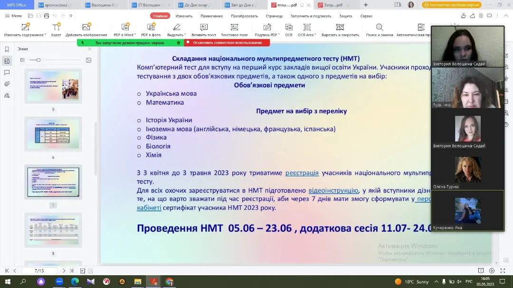
Task: Open the bookmarks panel in left sidebar
Action: coord(7,49)
